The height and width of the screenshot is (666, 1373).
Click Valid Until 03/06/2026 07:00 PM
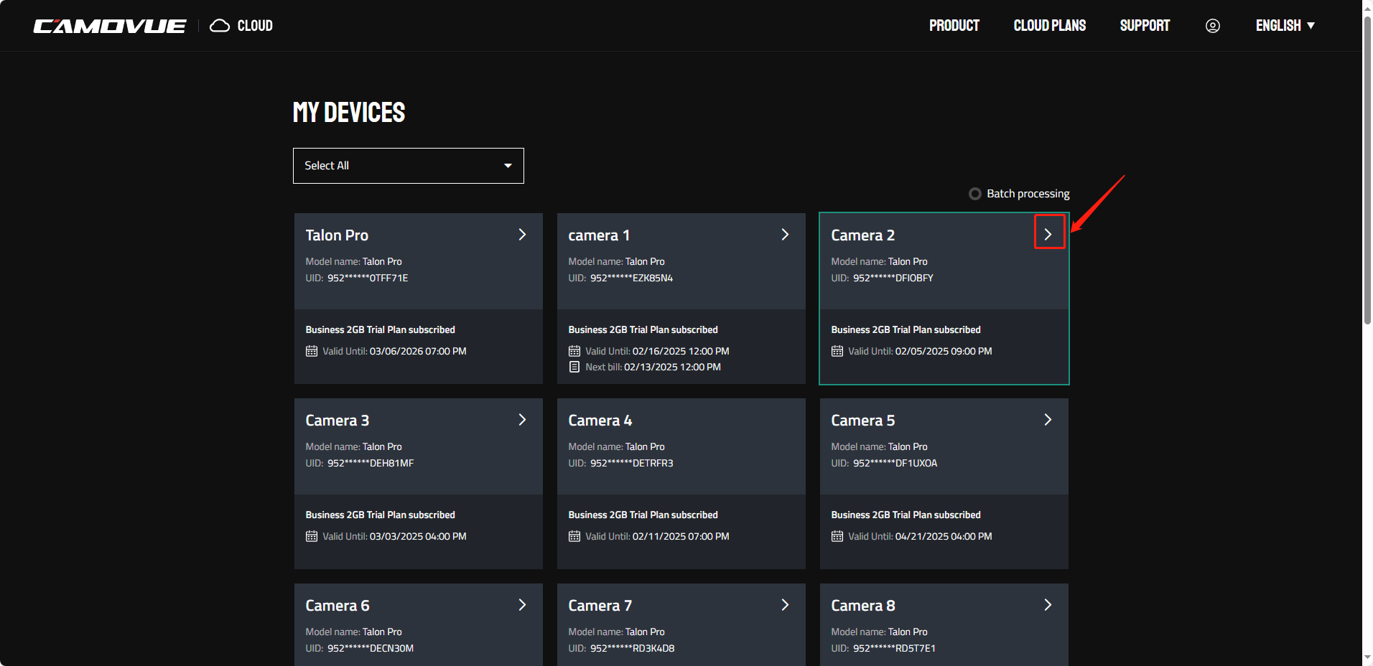(394, 351)
